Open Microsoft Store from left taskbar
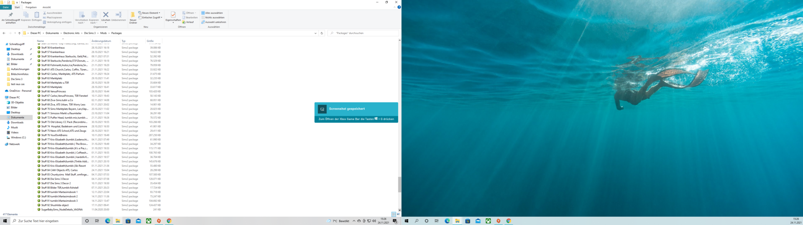 (128, 221)
